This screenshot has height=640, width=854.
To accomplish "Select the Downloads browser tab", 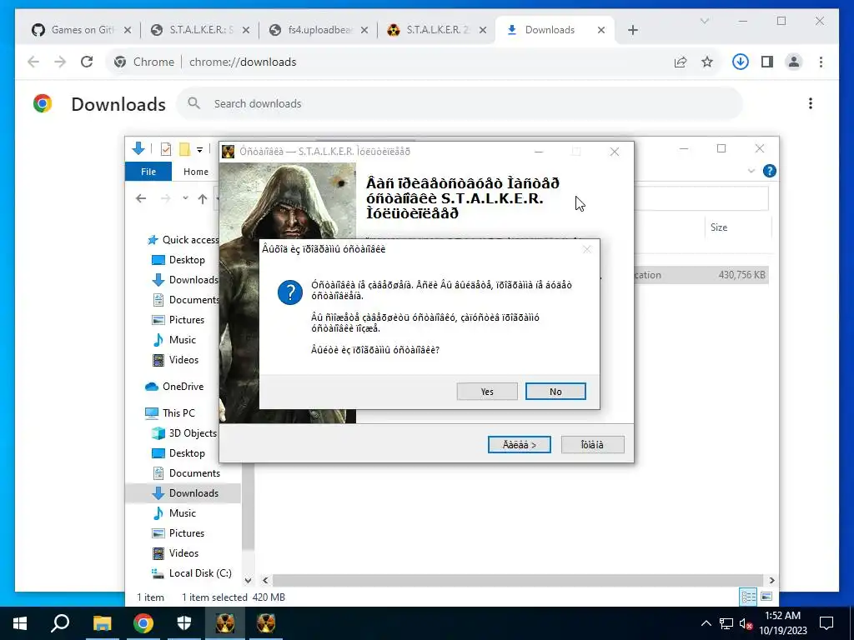I will click(555, 30).
